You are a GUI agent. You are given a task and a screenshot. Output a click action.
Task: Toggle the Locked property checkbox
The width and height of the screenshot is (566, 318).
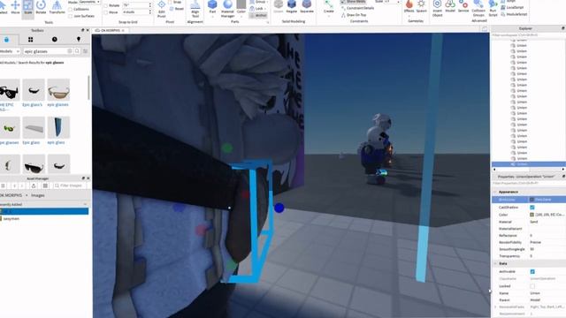(532, 286)
